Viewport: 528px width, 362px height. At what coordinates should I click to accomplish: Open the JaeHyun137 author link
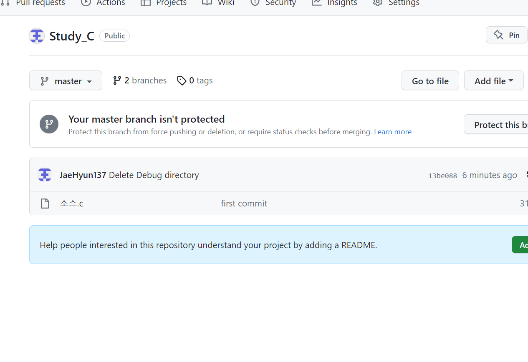tap(83, 175)
